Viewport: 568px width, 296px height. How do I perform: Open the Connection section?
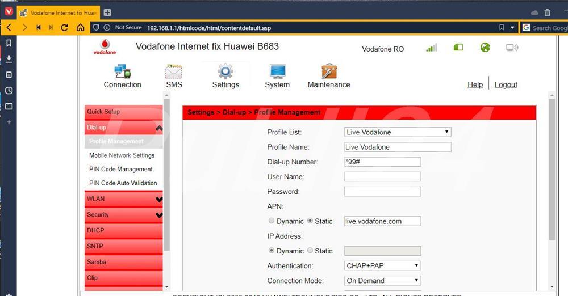(123, 77)
